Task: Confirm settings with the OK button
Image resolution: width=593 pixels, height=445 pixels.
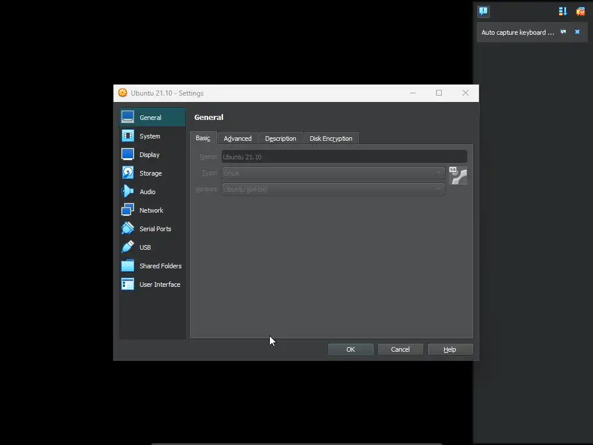Action: [350, 349]
